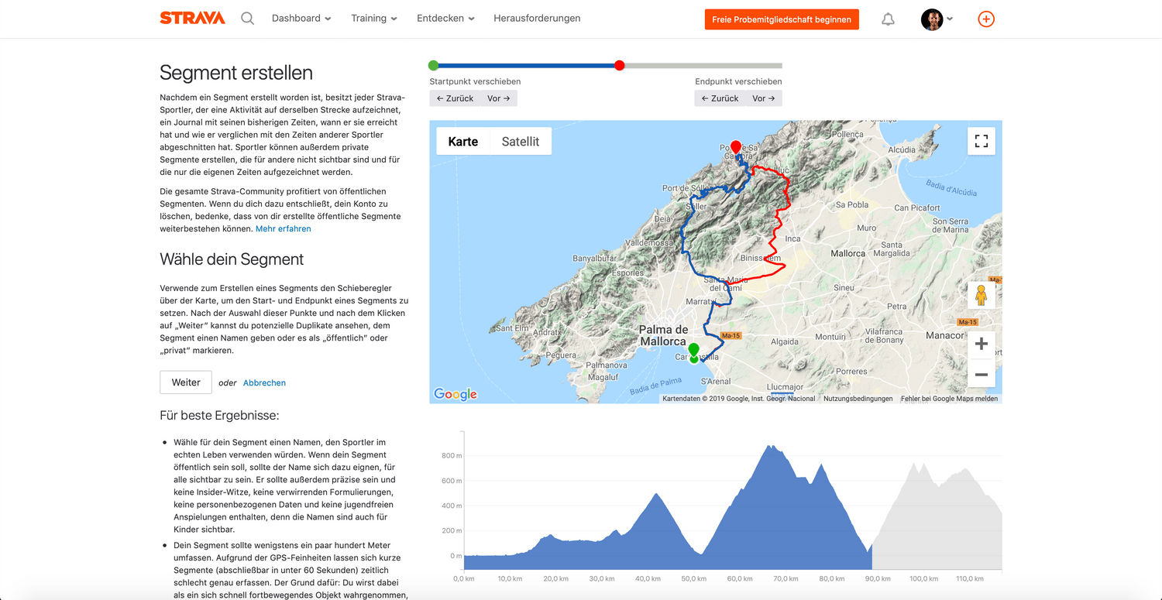Click the Manacor label on map
The width and height of the screenshot is (1162, 600).
945,335
